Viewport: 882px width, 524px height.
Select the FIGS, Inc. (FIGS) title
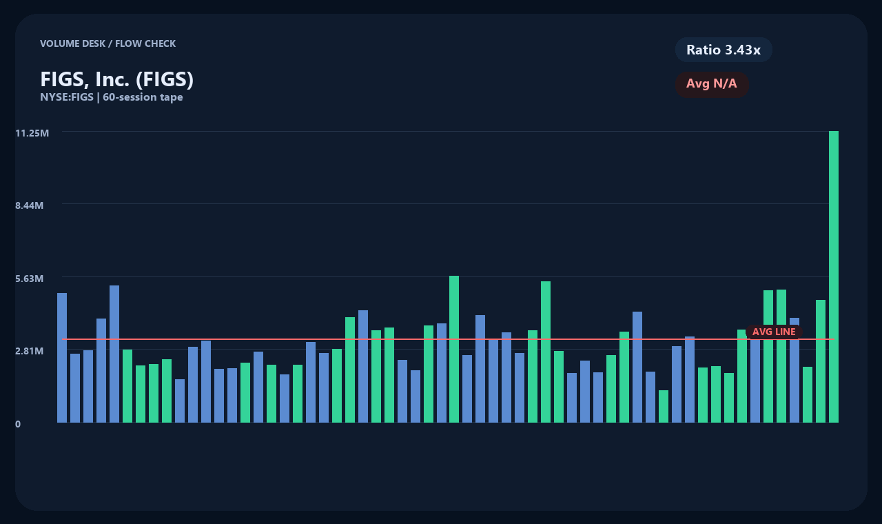(117, 79)
